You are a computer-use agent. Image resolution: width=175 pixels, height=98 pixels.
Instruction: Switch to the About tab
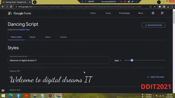click(x=48, y=37)
